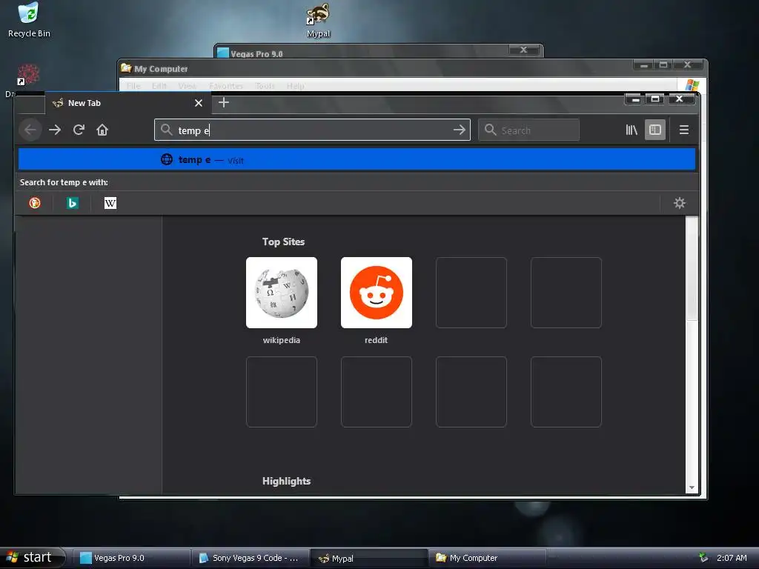The height and width of the screenshot is (569, 759).
Task: Switch to Sony Vegas 9 Code taskbar item
Action: click(x=251, y=558)
